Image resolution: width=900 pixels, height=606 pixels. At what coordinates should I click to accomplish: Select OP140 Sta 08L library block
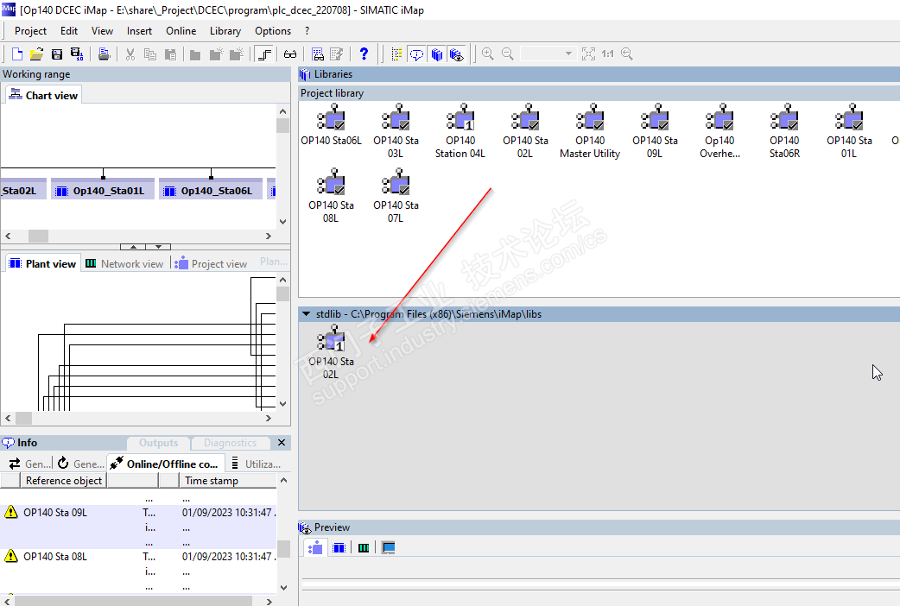pyautogui.click(x=331, y=196)
